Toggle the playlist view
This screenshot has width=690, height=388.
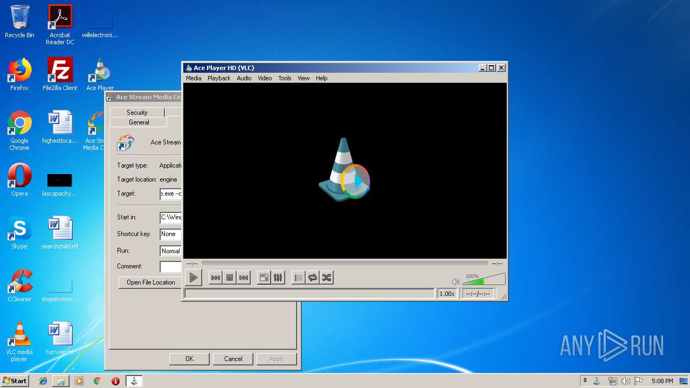tap(298, 278)
